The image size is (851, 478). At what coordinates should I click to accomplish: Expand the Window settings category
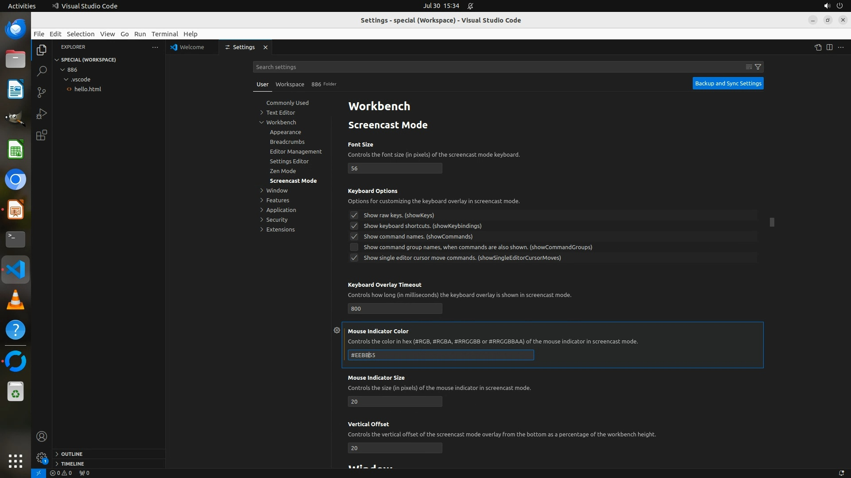click(x=277, y=190)
